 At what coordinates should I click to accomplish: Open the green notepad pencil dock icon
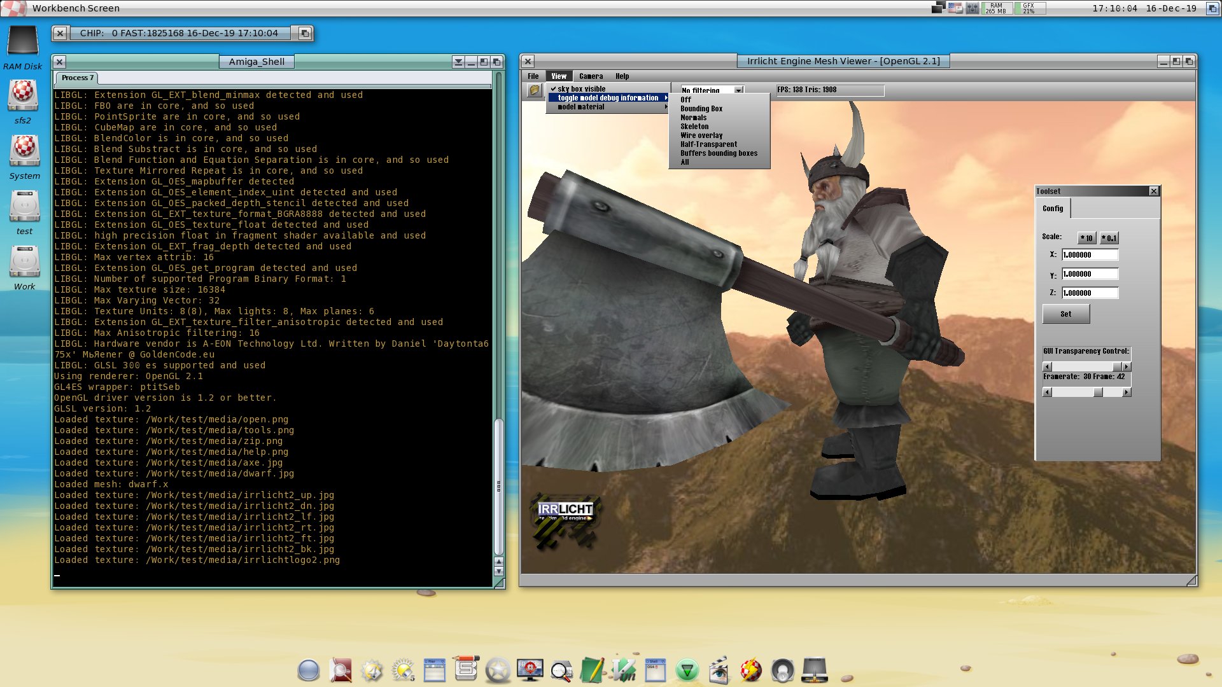point(593,670)
